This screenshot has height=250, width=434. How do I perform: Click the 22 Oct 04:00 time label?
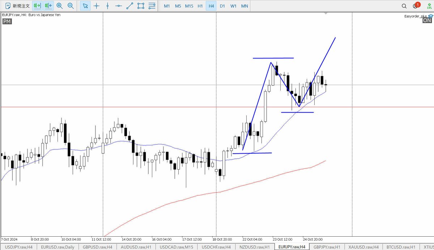point(252,239)
